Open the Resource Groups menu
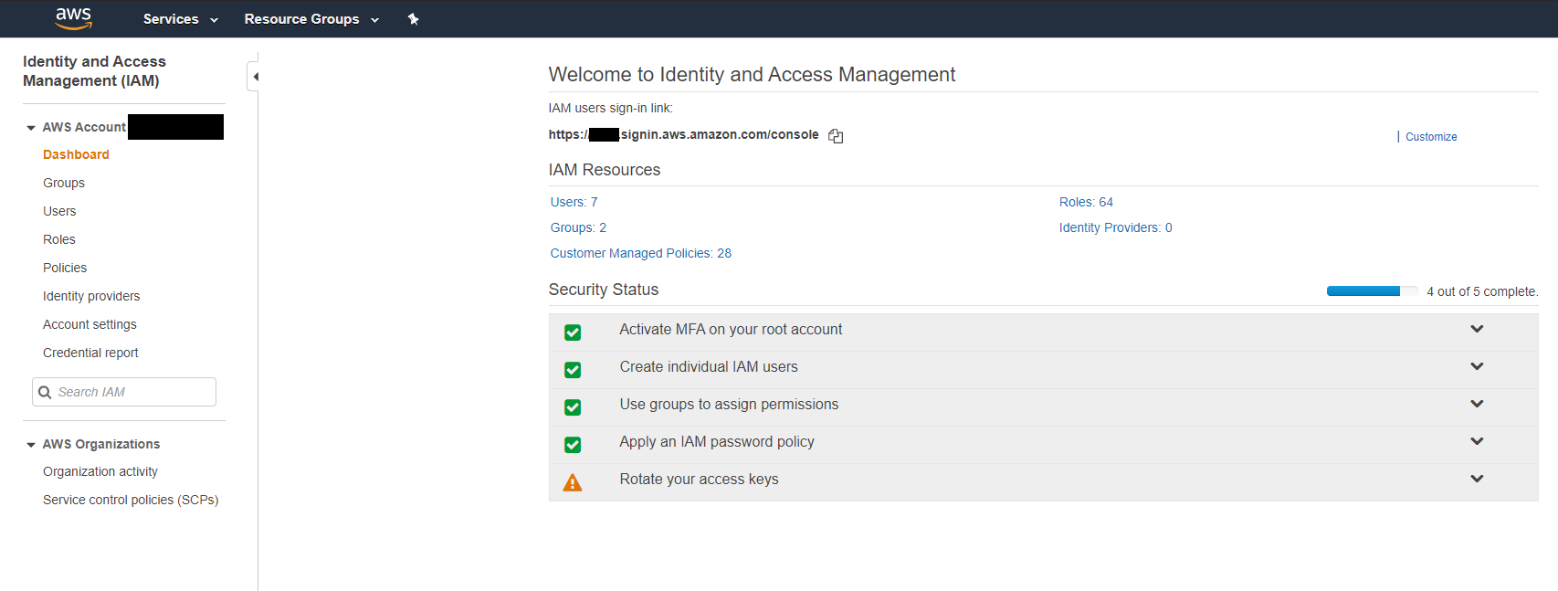Viewport: 1558px width, 591px height. tap(311, 19)
